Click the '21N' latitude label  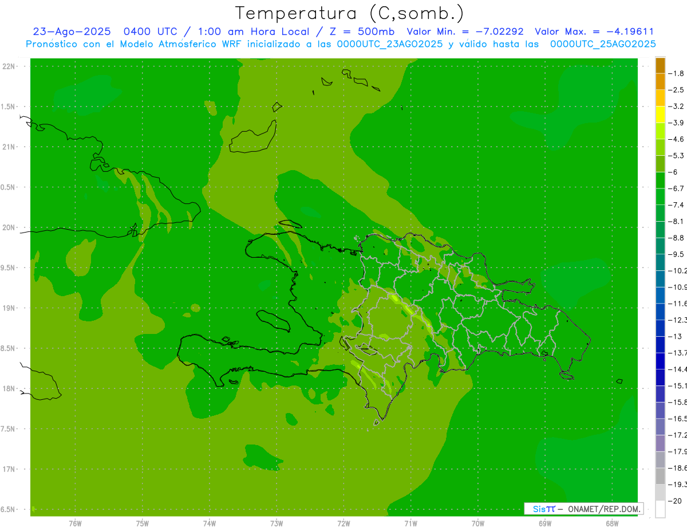click(x=9, y=147)
